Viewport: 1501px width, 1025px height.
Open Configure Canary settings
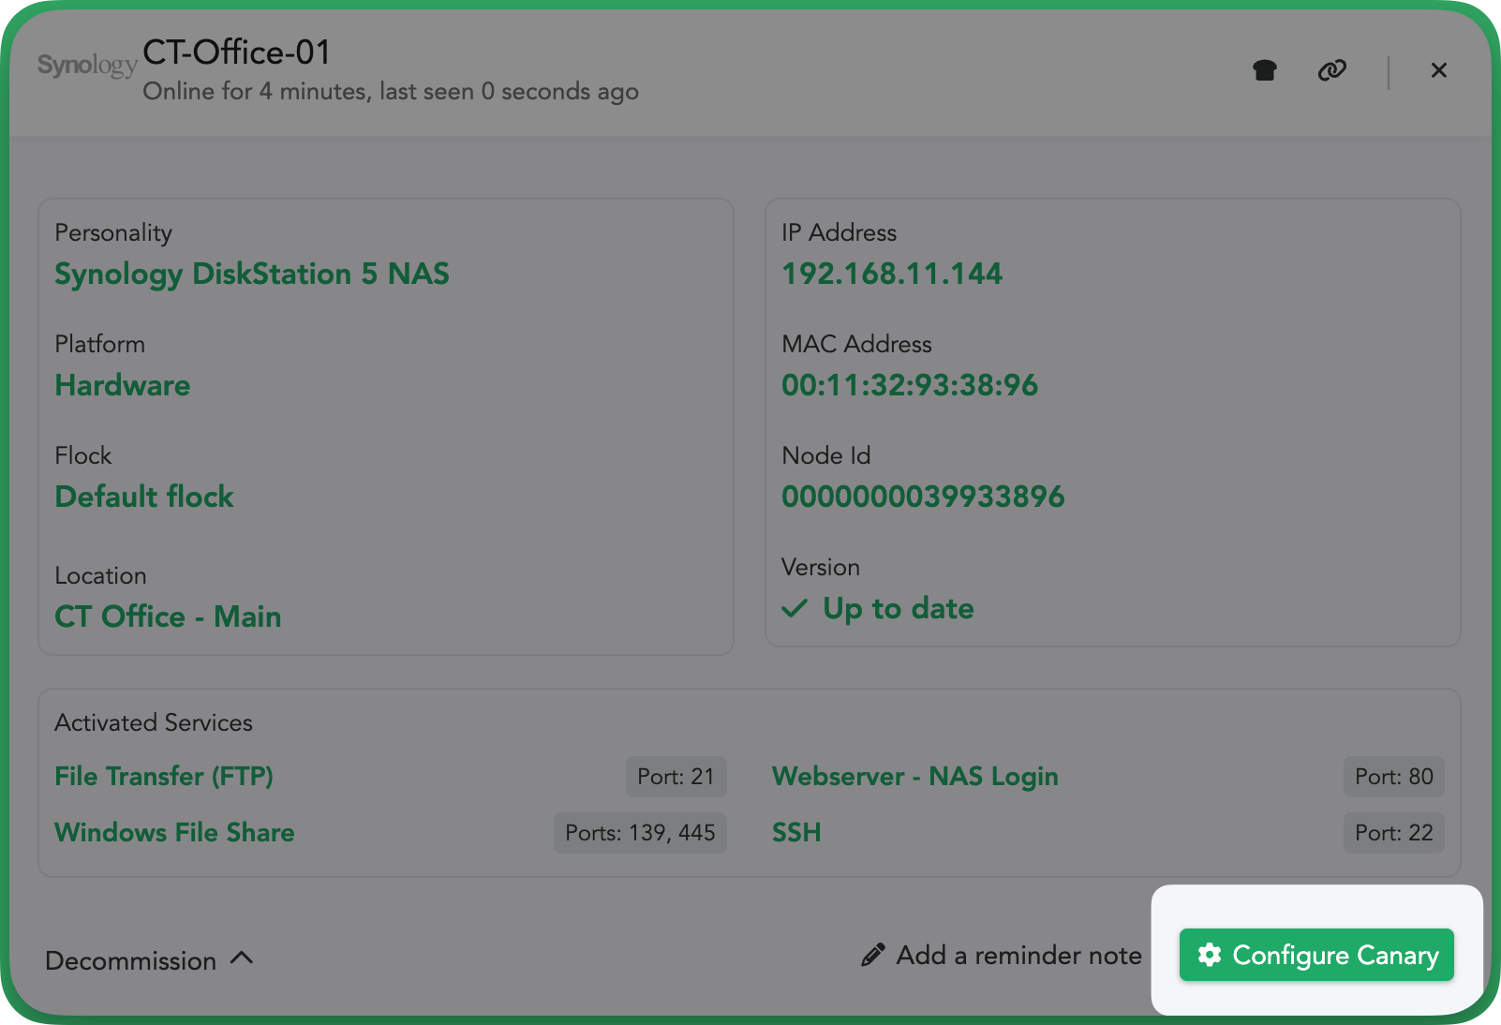click(1316, 955)
